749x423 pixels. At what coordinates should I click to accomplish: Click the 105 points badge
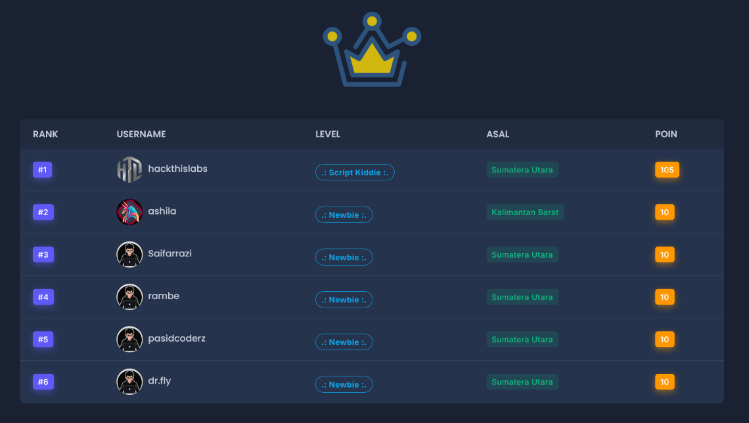point(667,170)
